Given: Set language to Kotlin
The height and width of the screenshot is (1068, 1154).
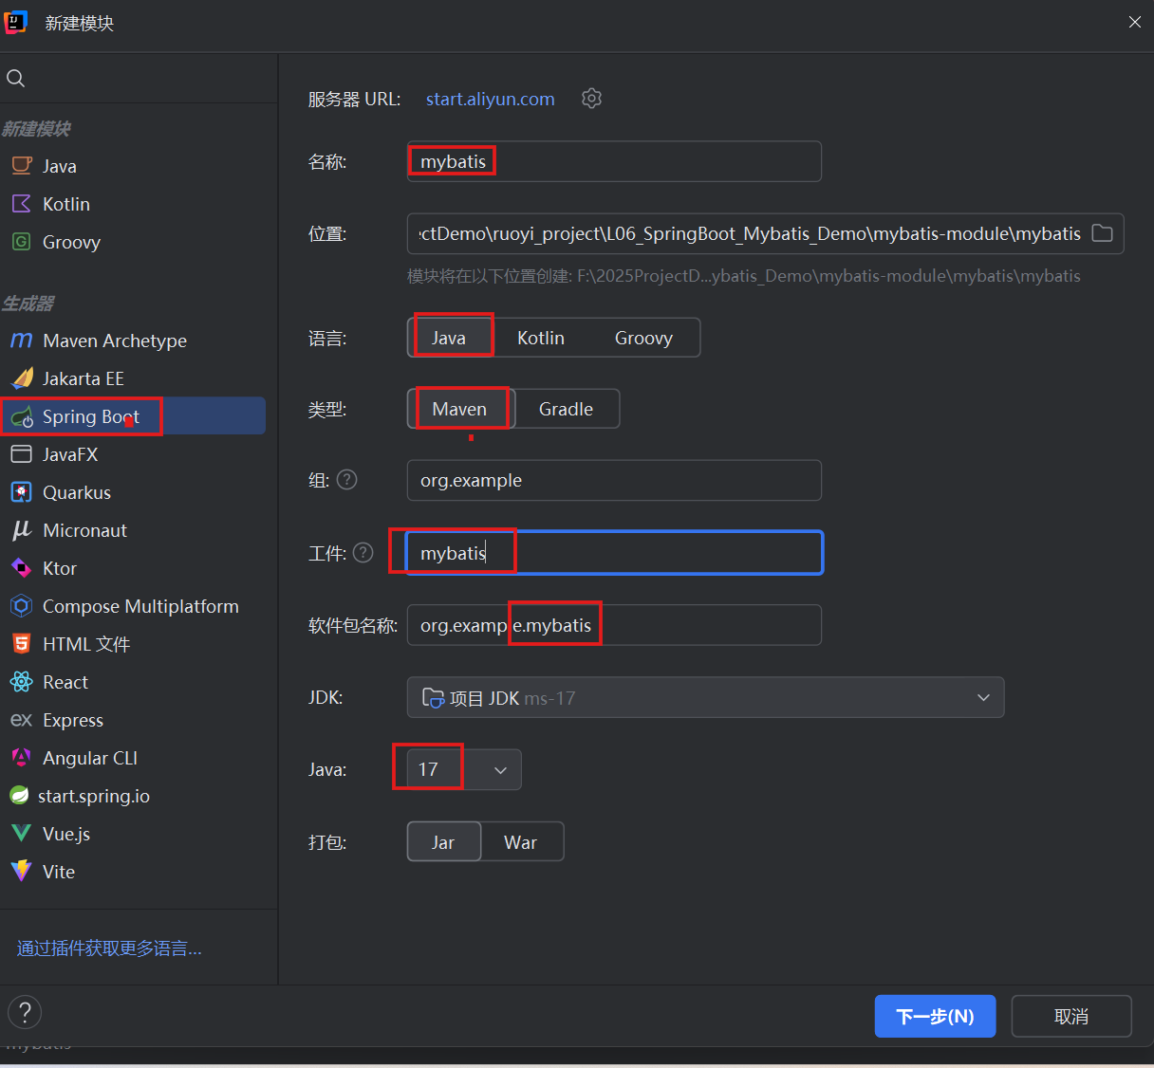Looking at the screenshot, I should click(x=541, y=338).
